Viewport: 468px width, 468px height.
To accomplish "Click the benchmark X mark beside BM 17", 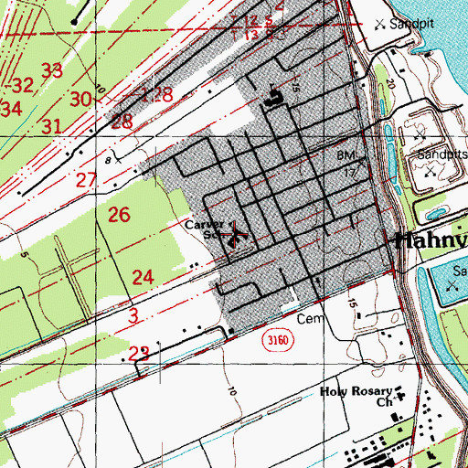I will click(x=361, y=163).
